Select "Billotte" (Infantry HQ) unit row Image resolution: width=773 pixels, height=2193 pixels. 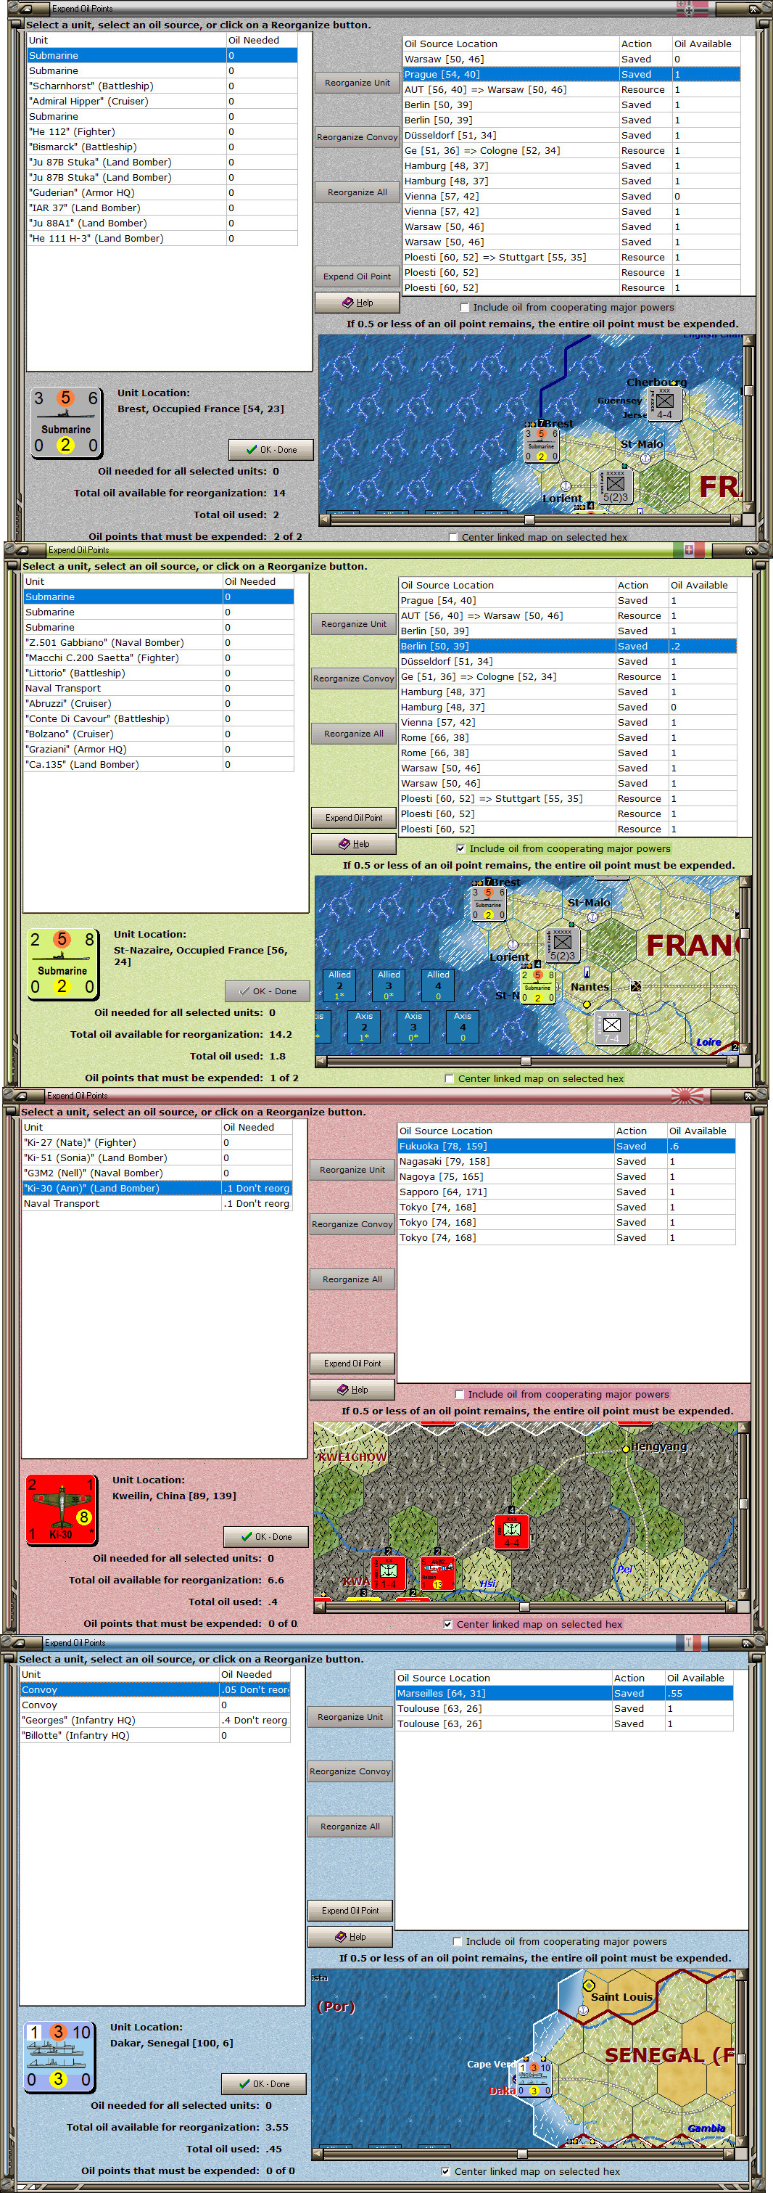point(156,1736)
